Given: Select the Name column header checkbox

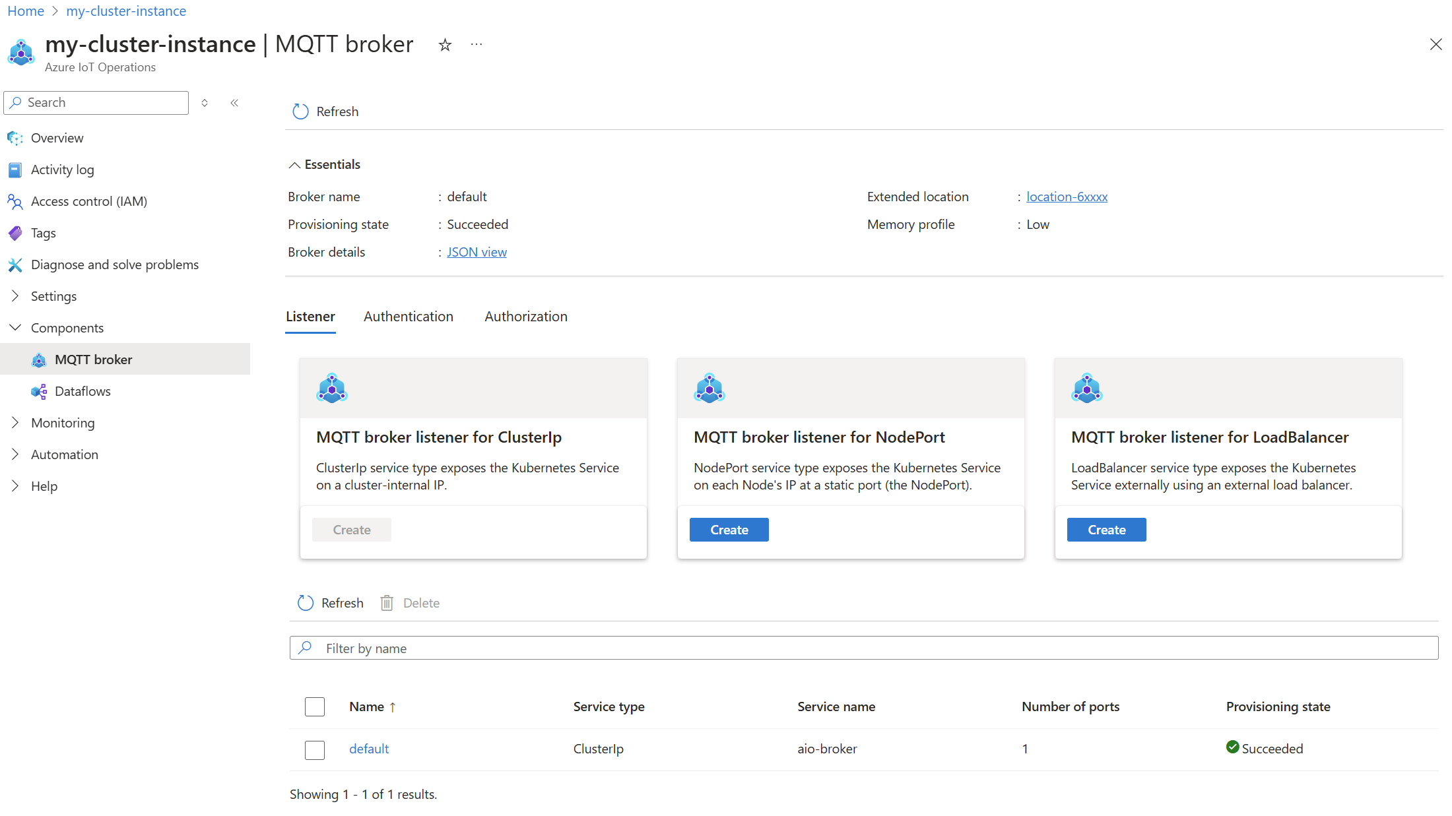Looking at the screenshot, I should point(315,705).
